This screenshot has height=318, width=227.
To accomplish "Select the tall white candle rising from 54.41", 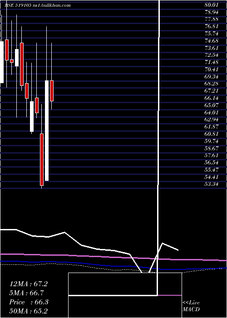I will pyautogui.click(x=47, y=131).
